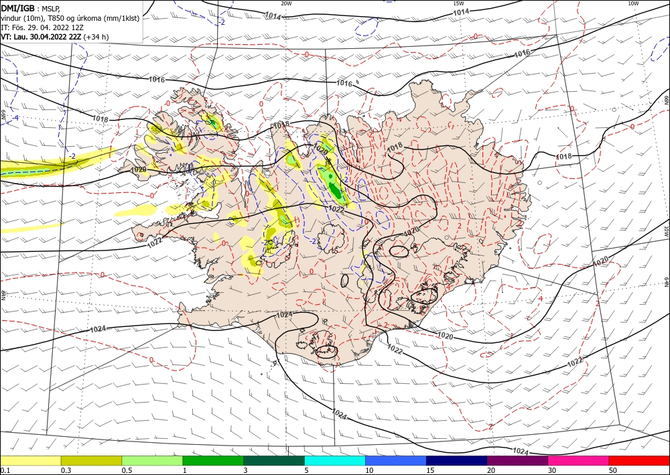Select the olive 0.3–0.5 mm legend swatch
Viewport: 670px width, 475px height.
(91, 460)
